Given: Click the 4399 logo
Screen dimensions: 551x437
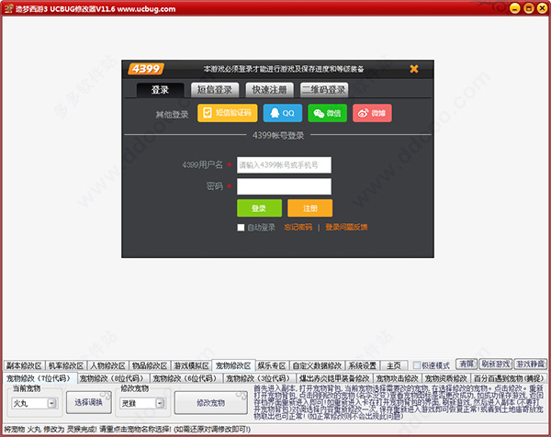Looking at the screenshot, I should tap(146, 69).
